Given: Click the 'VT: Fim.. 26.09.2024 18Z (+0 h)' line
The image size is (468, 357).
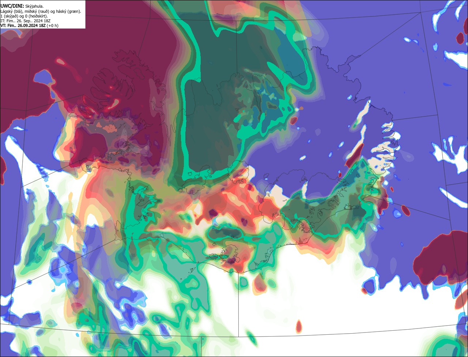Looking at the screenshot, I should pyautogui.click(x=29, y=26).
